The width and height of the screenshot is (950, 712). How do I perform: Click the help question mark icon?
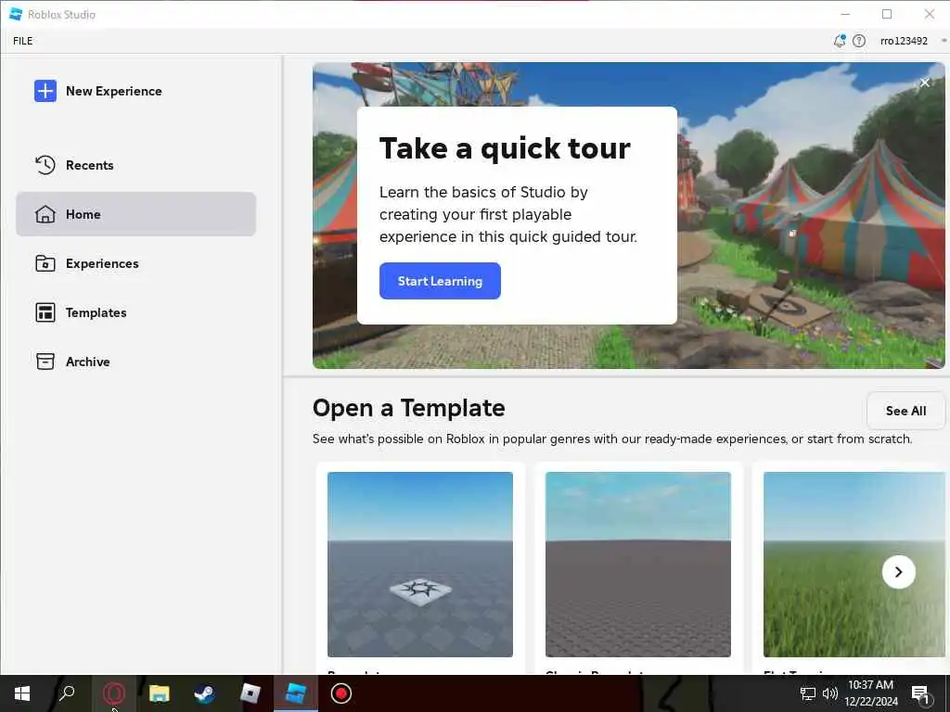click(x=859, y=41)
